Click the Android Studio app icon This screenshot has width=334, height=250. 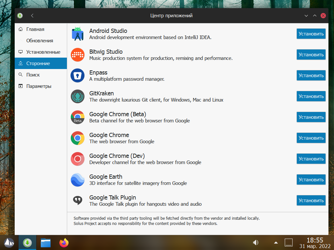(78, 34)
